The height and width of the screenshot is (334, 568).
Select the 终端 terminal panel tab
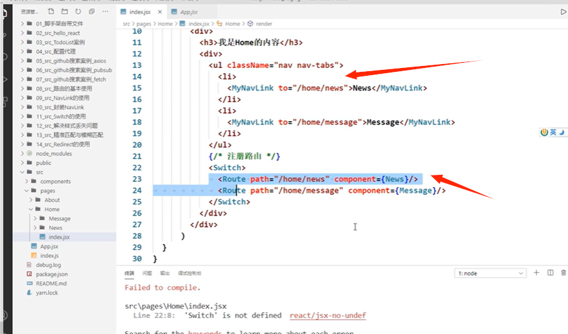pyautogui.click(x=129, y=273)
